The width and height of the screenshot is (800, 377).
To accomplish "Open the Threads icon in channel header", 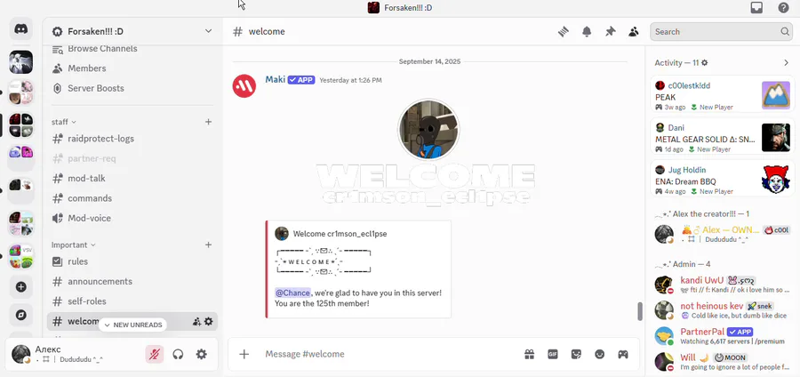I will pos(564,32).
